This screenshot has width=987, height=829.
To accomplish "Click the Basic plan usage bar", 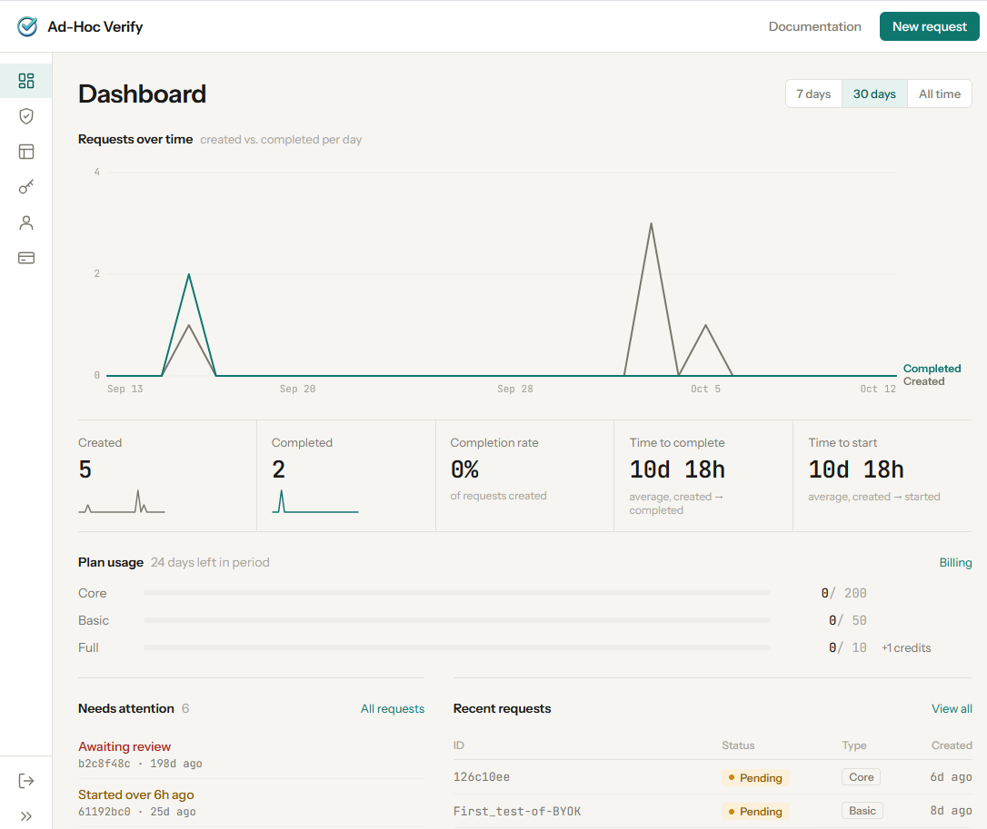I will point(457,620).
